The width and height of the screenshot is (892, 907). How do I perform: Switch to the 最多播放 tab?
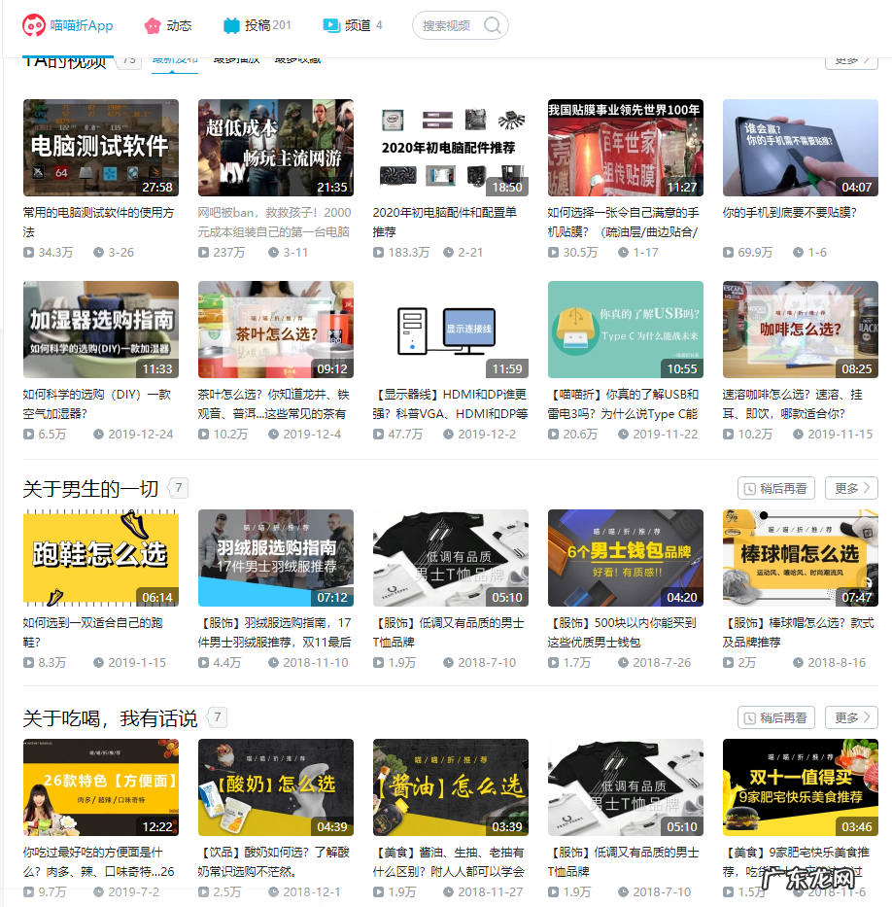240,57
